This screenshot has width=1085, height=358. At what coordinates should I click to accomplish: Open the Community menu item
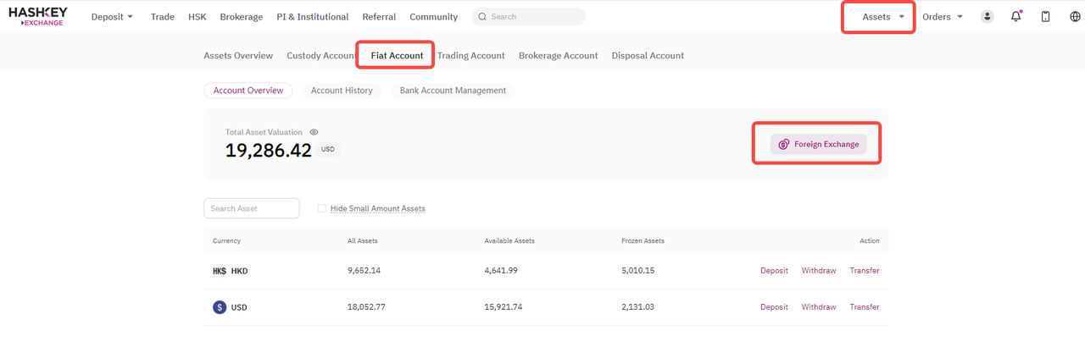(433, 17)
